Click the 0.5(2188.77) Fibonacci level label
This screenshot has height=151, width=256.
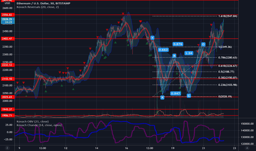point(226,72)
